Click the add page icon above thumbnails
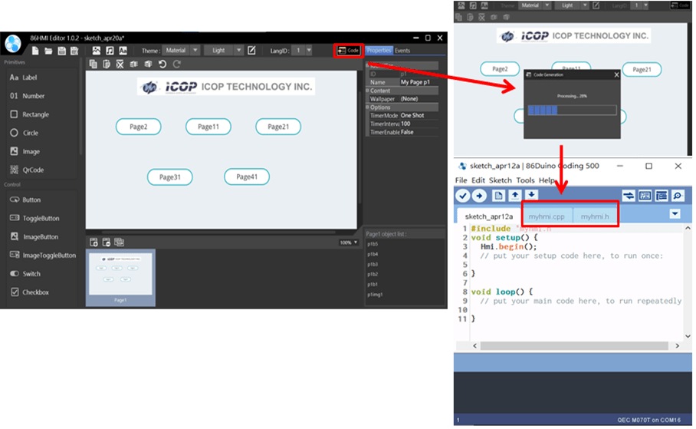Screen dimensions: 696x429 [94, 242]
